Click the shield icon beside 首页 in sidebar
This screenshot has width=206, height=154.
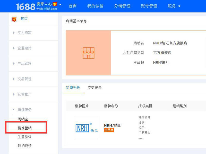point(14,19)
